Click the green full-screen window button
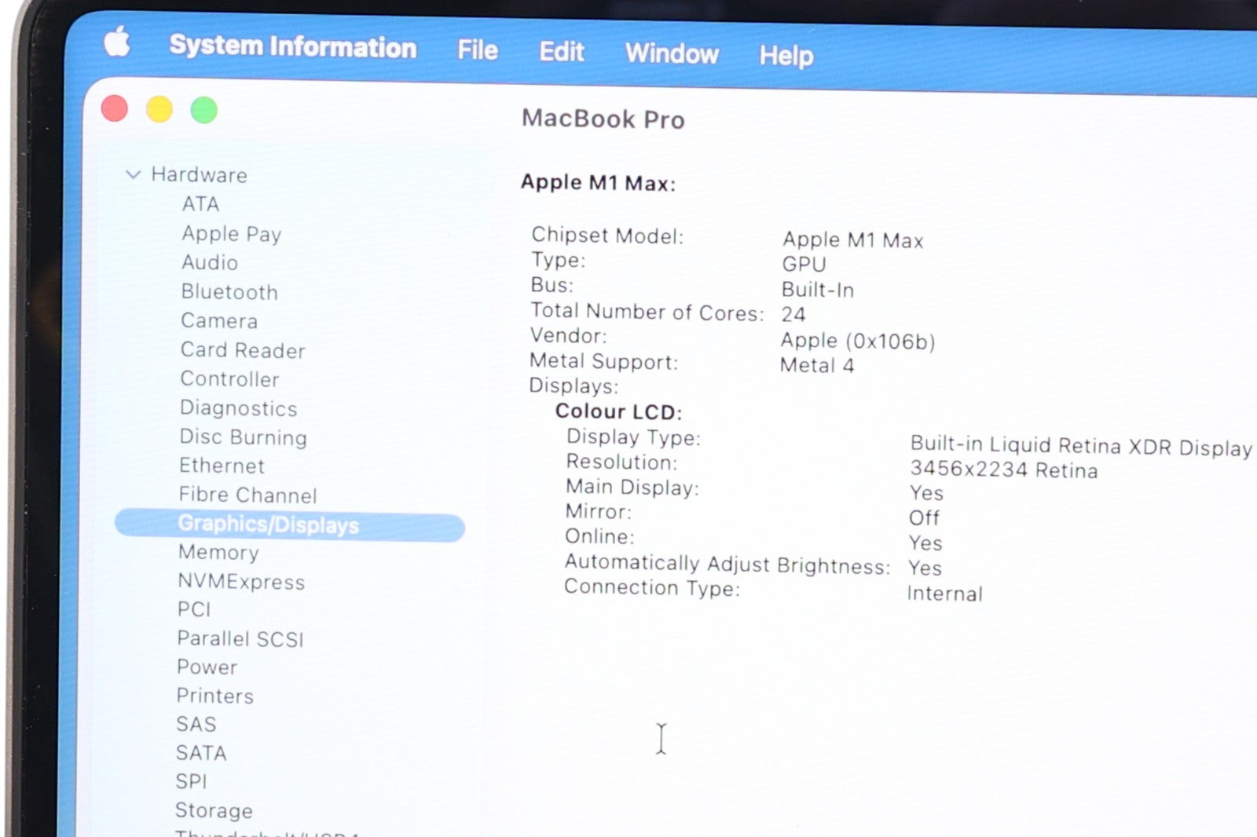The image size is (1257, 837). coord(204,110)
